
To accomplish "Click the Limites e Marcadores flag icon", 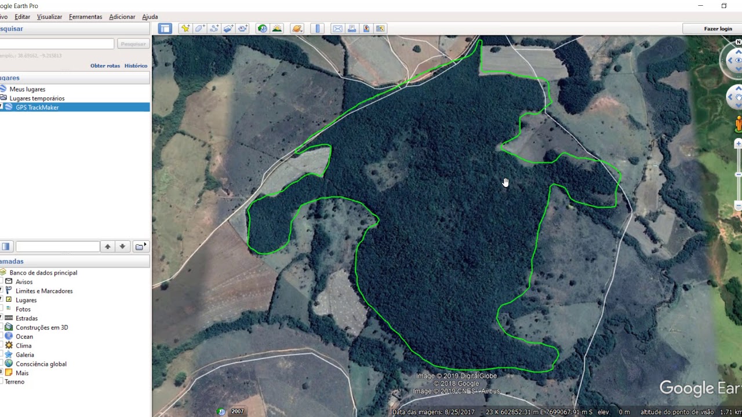I will [9, 291].
